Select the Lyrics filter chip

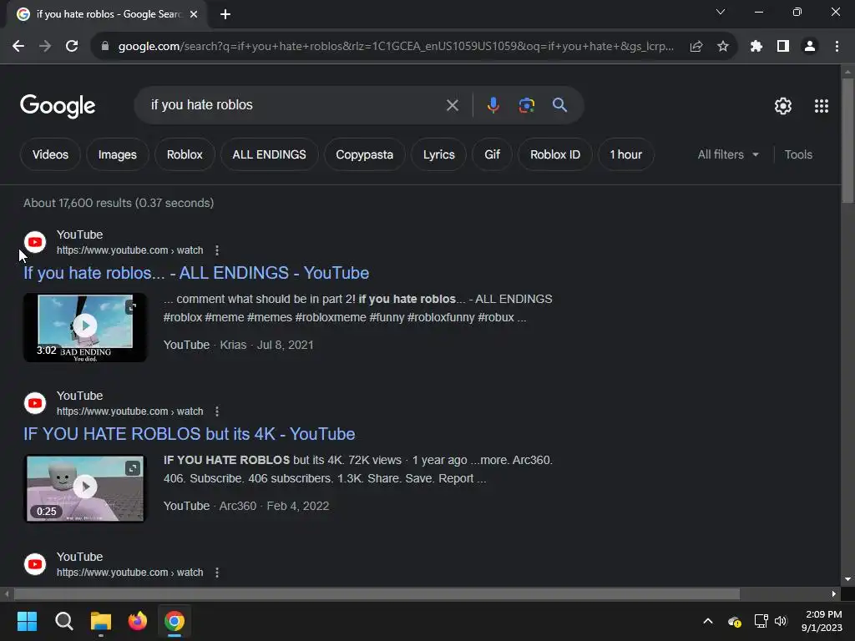pyautogui.click(x=439, y=154)
